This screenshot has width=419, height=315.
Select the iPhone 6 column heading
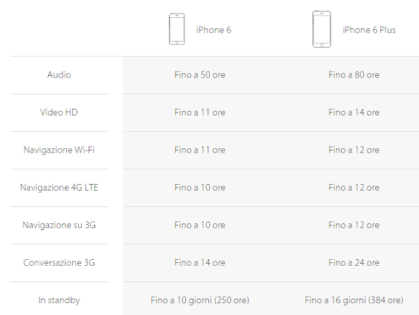click(214, 30)
